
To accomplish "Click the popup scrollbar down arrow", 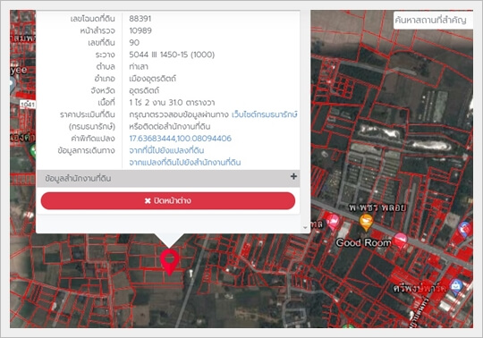I will coord(305,227).
